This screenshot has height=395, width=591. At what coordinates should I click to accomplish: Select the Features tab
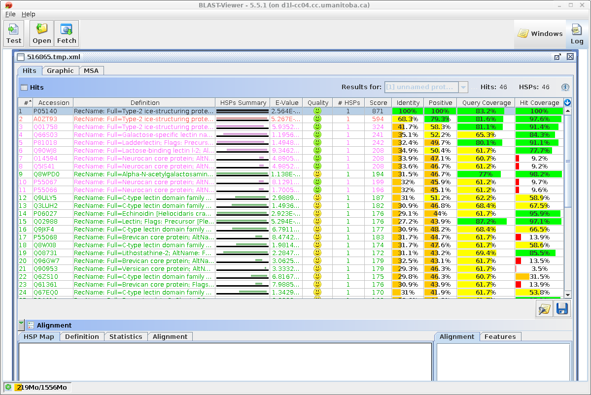500,336
